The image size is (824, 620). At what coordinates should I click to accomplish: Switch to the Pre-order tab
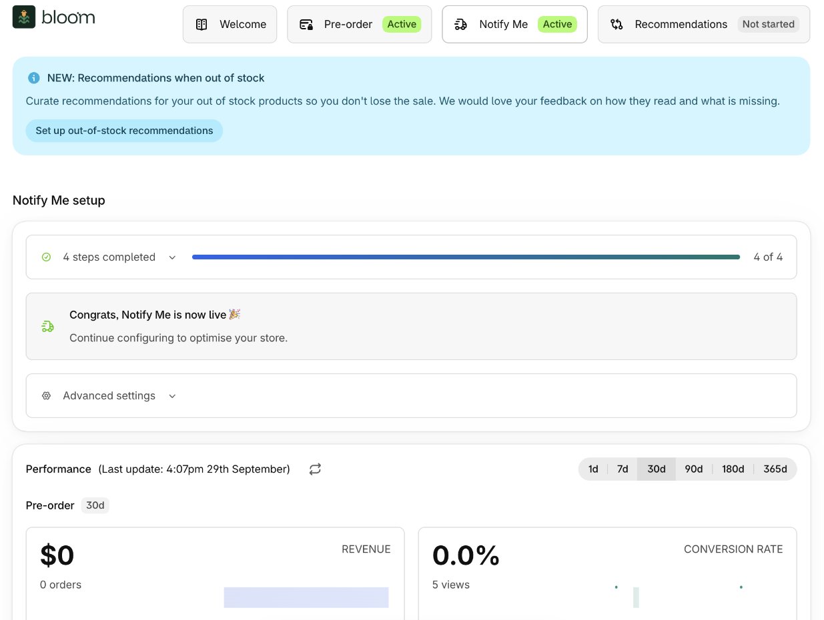360,25
